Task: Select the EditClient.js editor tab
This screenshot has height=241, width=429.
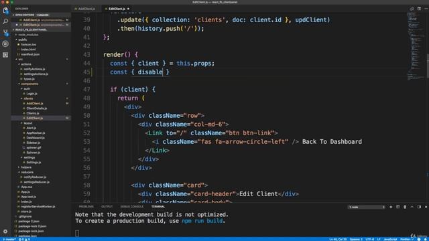Action: pyautogui.click(x=117, y=9)
